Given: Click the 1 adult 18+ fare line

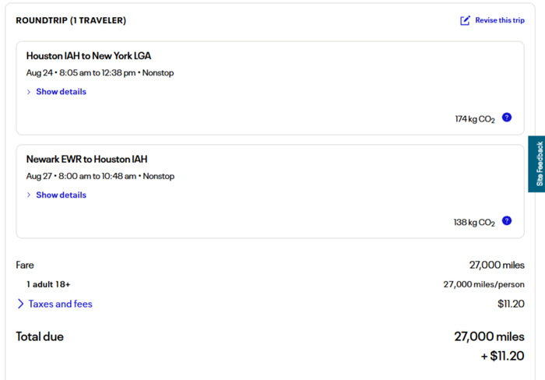Looking at the screenshot, I should tap(48, 284).
